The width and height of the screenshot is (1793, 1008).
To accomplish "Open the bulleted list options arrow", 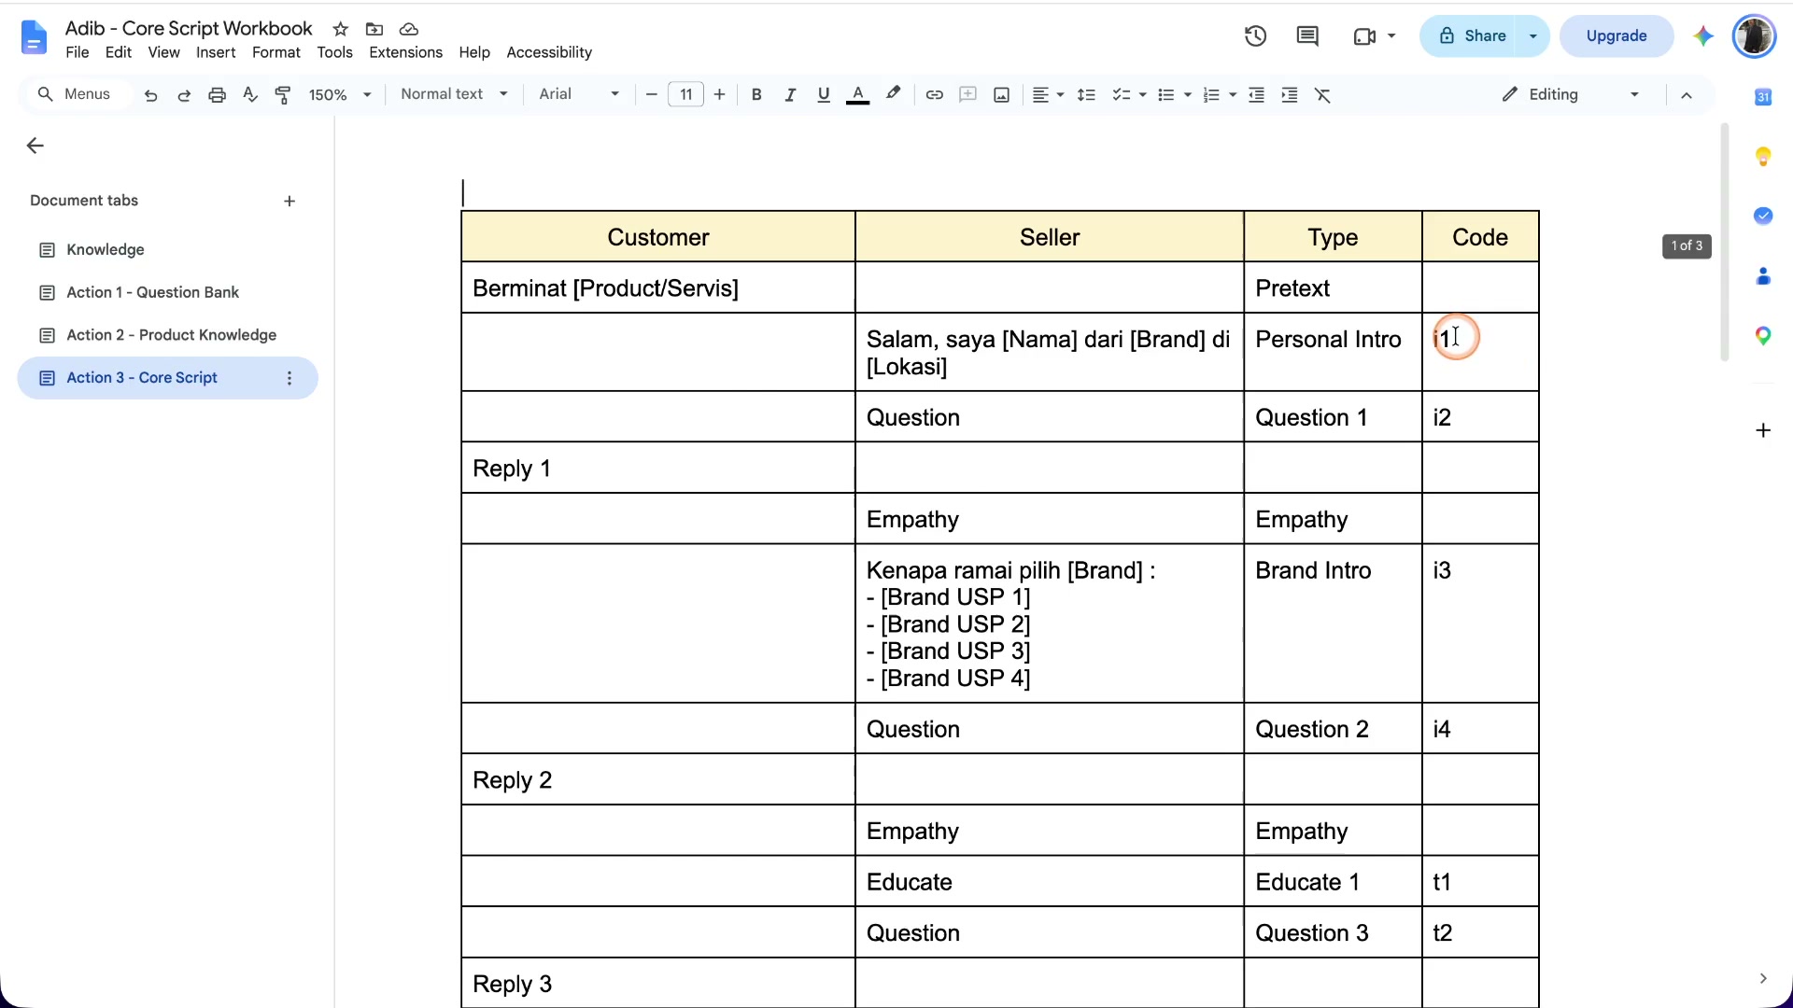I will (1188, 95).
